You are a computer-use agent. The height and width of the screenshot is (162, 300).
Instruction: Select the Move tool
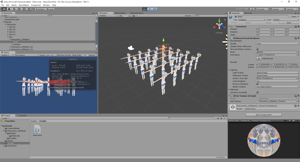click(x=9, y=9)
